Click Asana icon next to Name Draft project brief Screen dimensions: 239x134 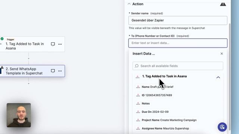pyautogui.click(x=138, y=87)
